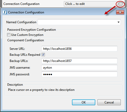
Task: Open the Named Configuration dropdown arrow
Action: [x=118, y=22]
